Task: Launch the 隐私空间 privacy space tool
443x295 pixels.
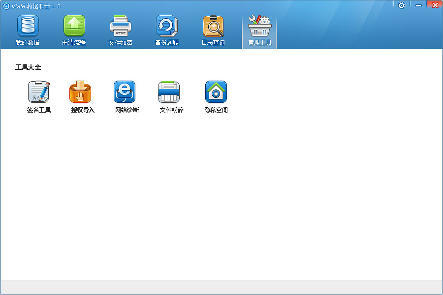Action: (216, 97)
